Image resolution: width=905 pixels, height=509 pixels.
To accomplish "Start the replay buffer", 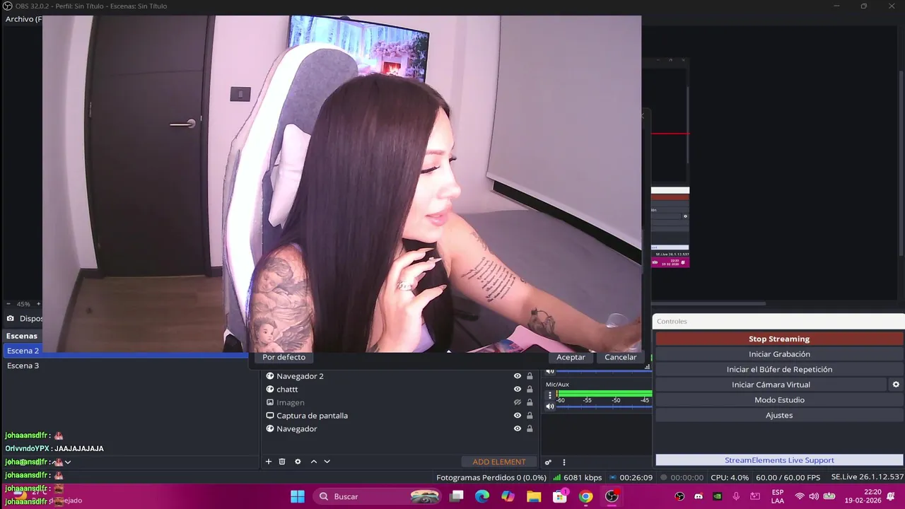I will tap(779, 369).
